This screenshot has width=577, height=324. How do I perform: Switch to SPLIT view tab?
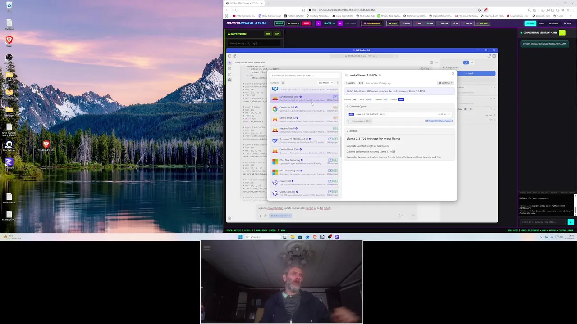point(541,23)
